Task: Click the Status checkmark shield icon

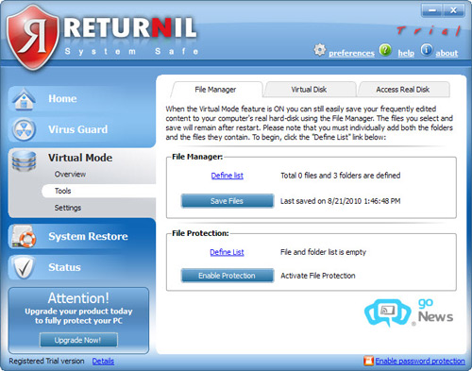Action: coord(24,267)
